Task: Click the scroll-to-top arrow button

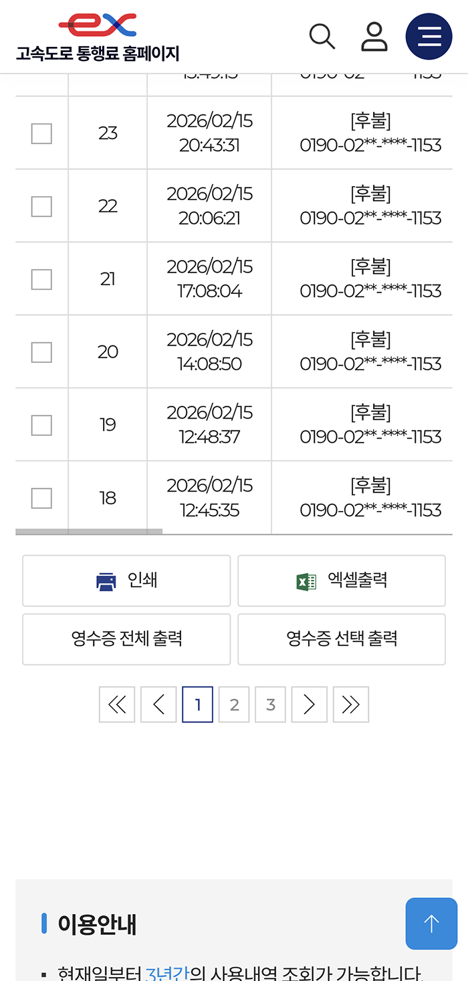Action: pyautogui.click(x=431, y=923)
